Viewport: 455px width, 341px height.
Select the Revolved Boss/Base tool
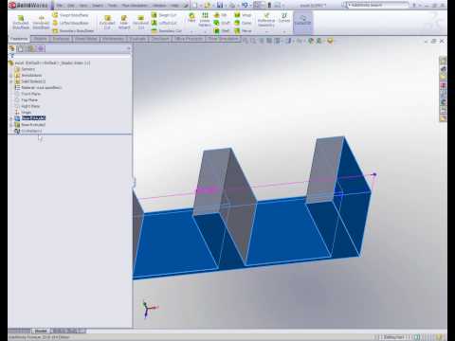coord(41,22)
